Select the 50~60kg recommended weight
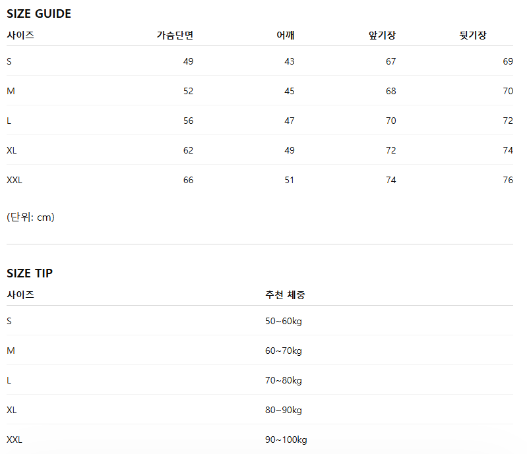Viewport: 527px width, 454px height. pos(284,322)
